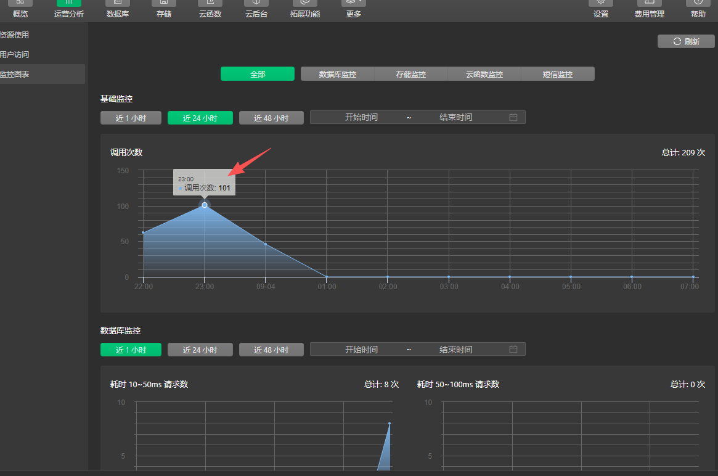This screenshot has width=718, height=476.
Task: Open the 云后台 section
Action: [x=256, y=9]
